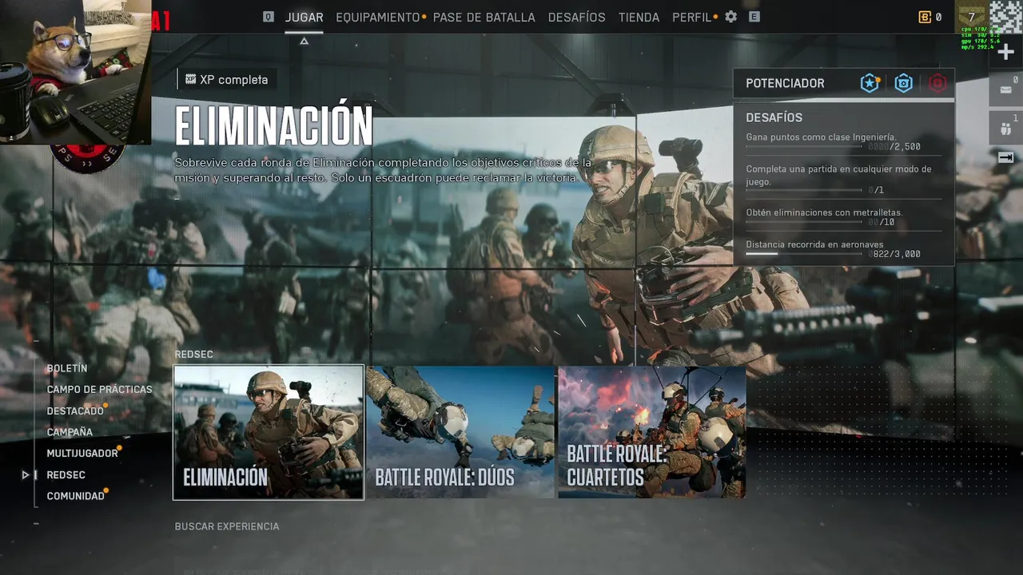Select the ELIMINACIÓN mode card
The image size is (1023, 575).
pos(269,432)
